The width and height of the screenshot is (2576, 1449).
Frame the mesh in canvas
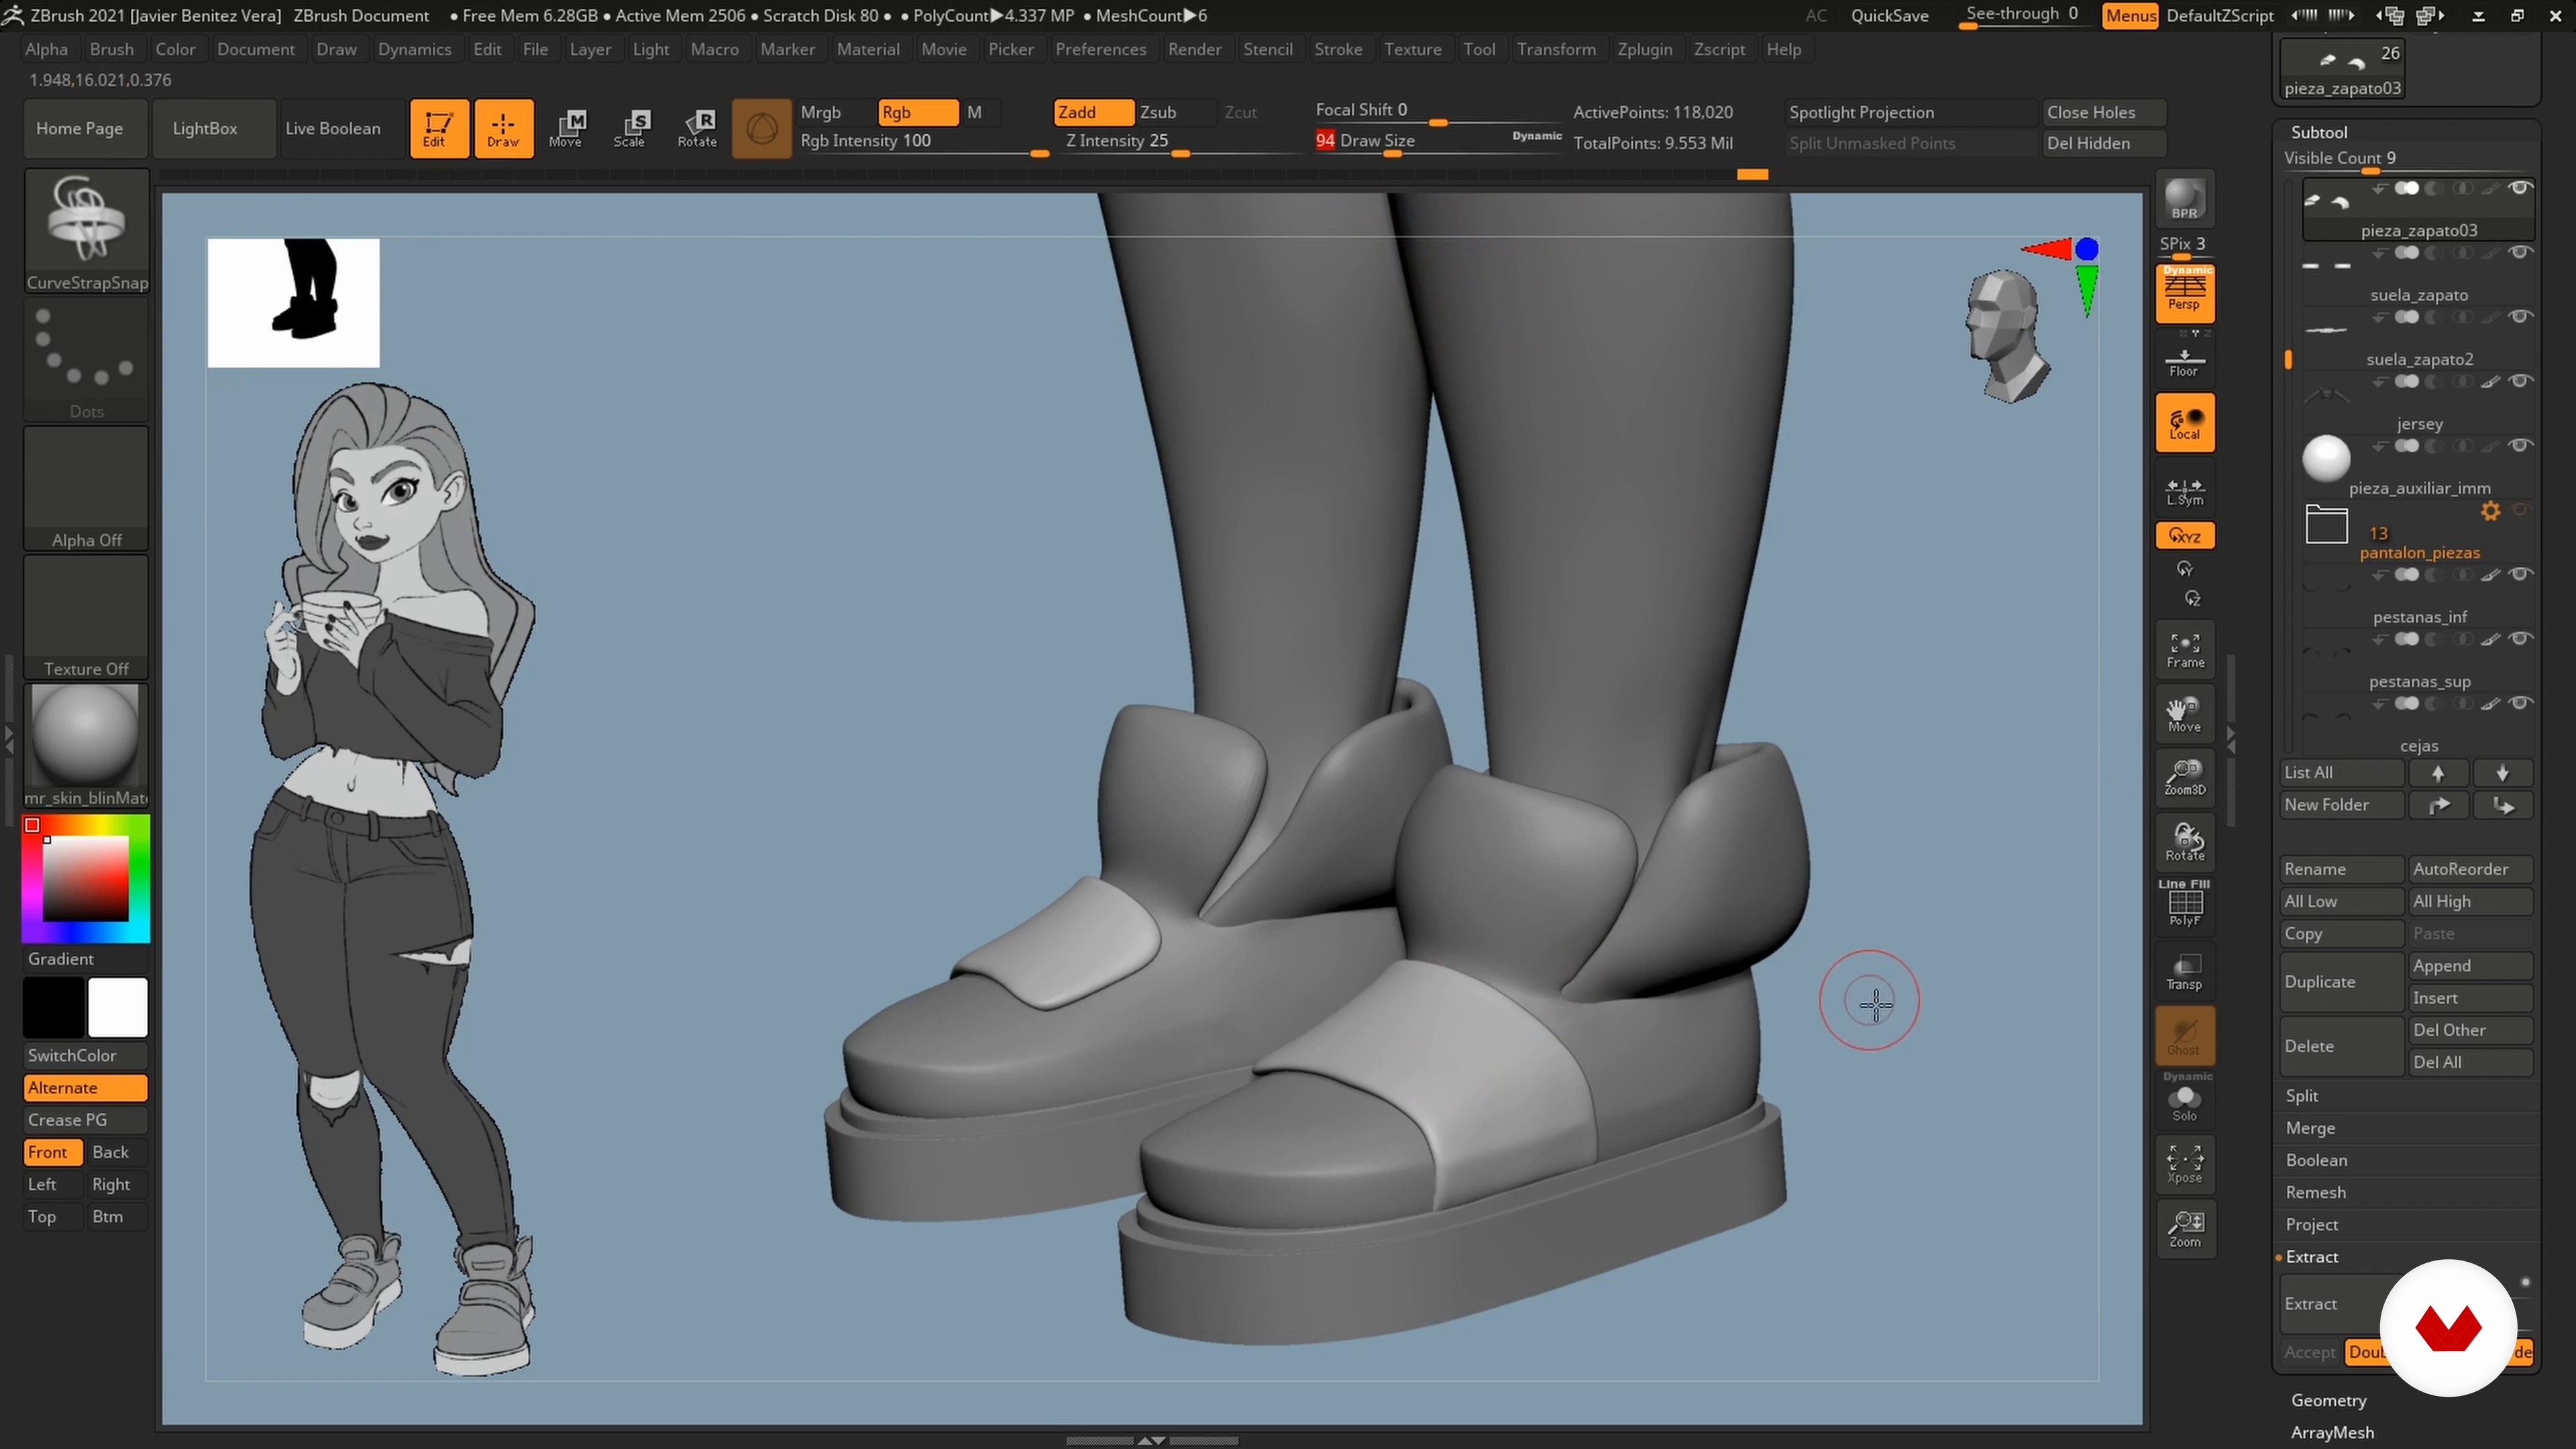[x=2184, y=650]
